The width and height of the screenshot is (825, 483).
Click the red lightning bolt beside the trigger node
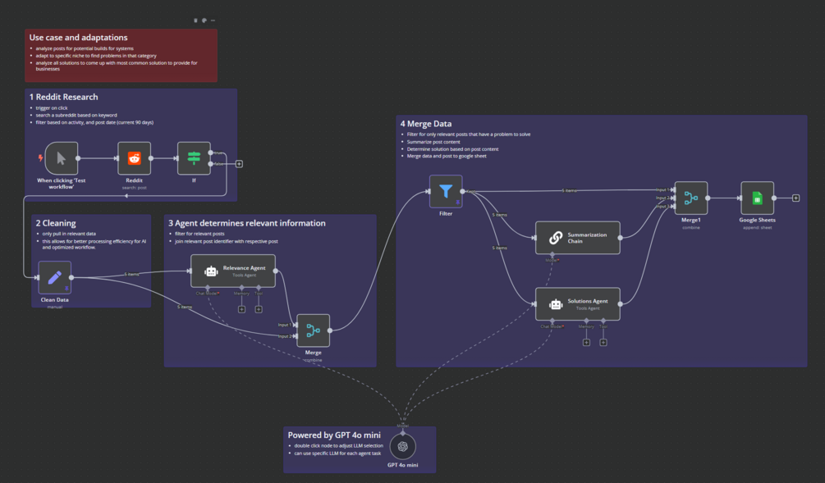click(x=40, y=158)
